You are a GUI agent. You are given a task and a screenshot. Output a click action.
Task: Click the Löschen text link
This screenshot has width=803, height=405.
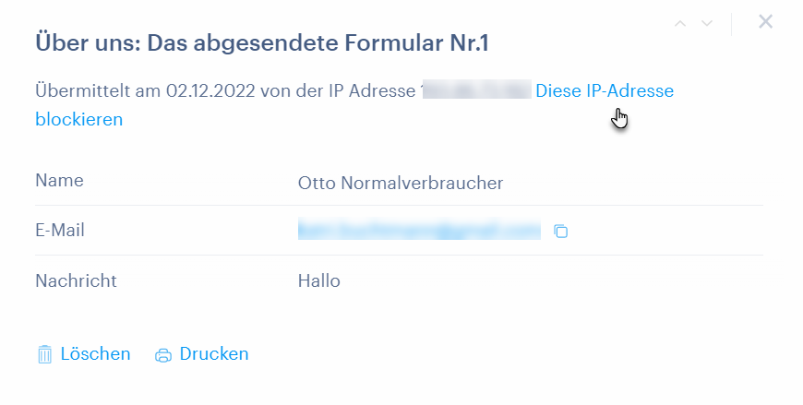(x=95, y=354)
